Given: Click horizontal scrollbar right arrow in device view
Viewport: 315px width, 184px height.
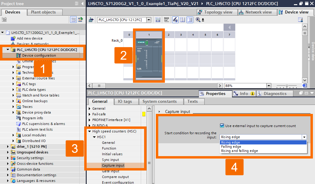Looking at the screenshot, I should pyautogui.click(x=220, y=86).
